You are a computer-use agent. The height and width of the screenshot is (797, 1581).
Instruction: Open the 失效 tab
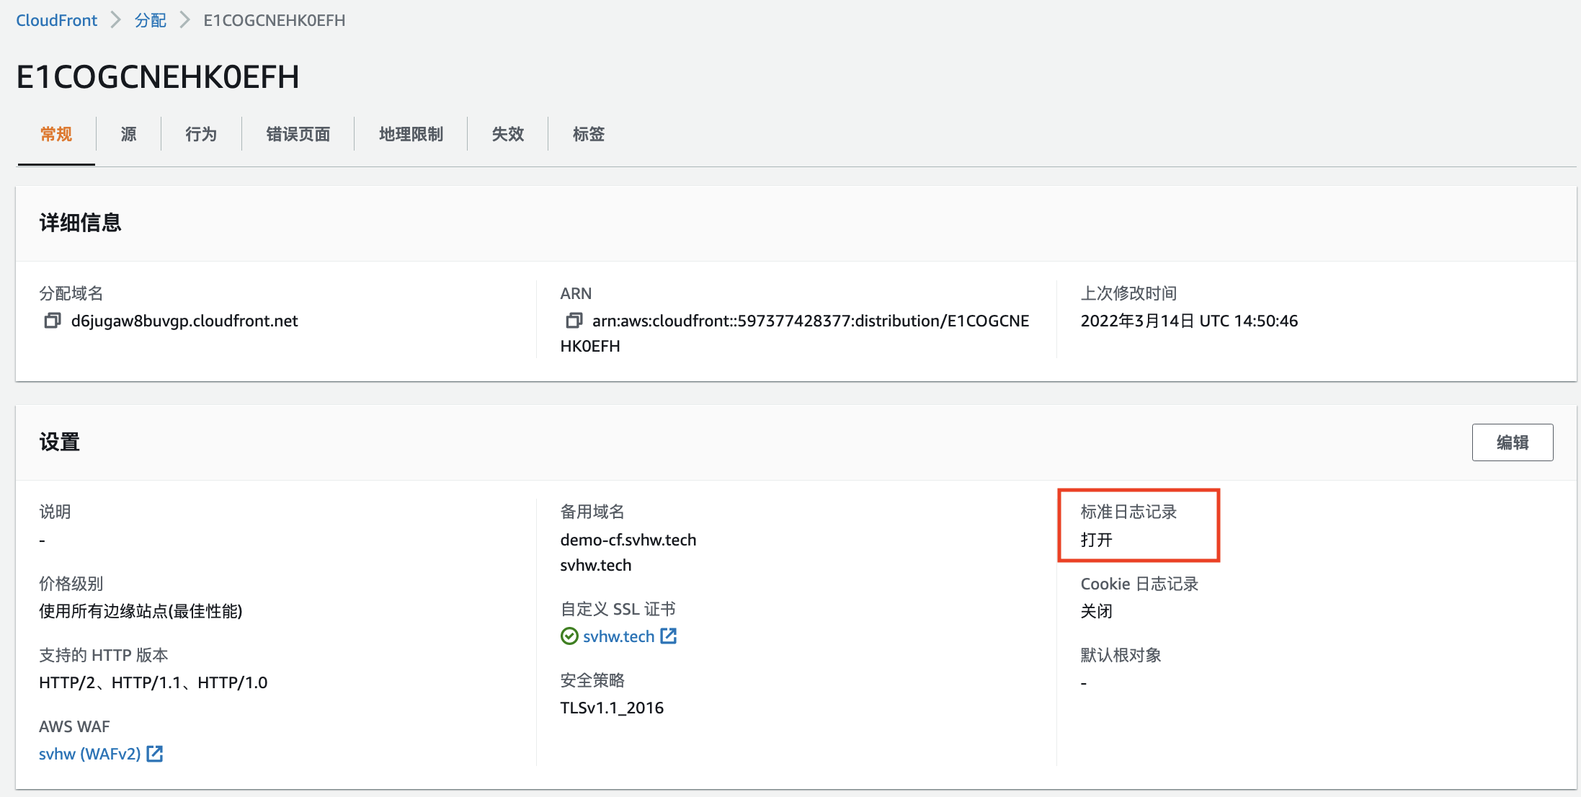pos(507,134)
